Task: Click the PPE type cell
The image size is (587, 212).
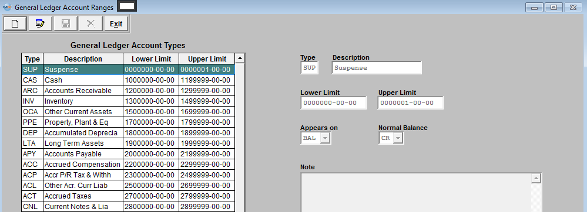Action: [32, 122]
